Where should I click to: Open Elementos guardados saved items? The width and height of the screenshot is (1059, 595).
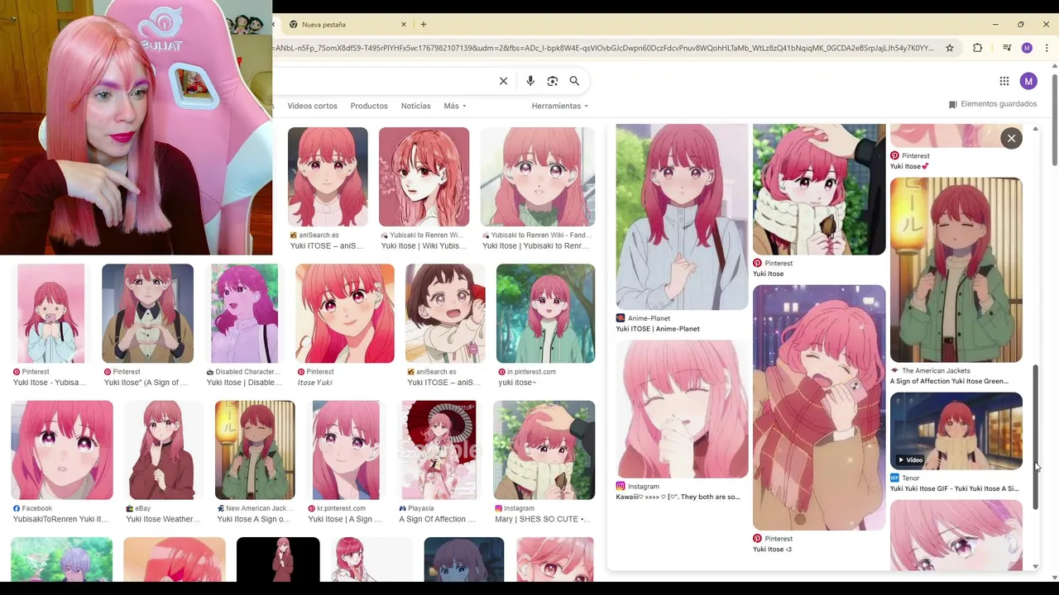(993, 104)
